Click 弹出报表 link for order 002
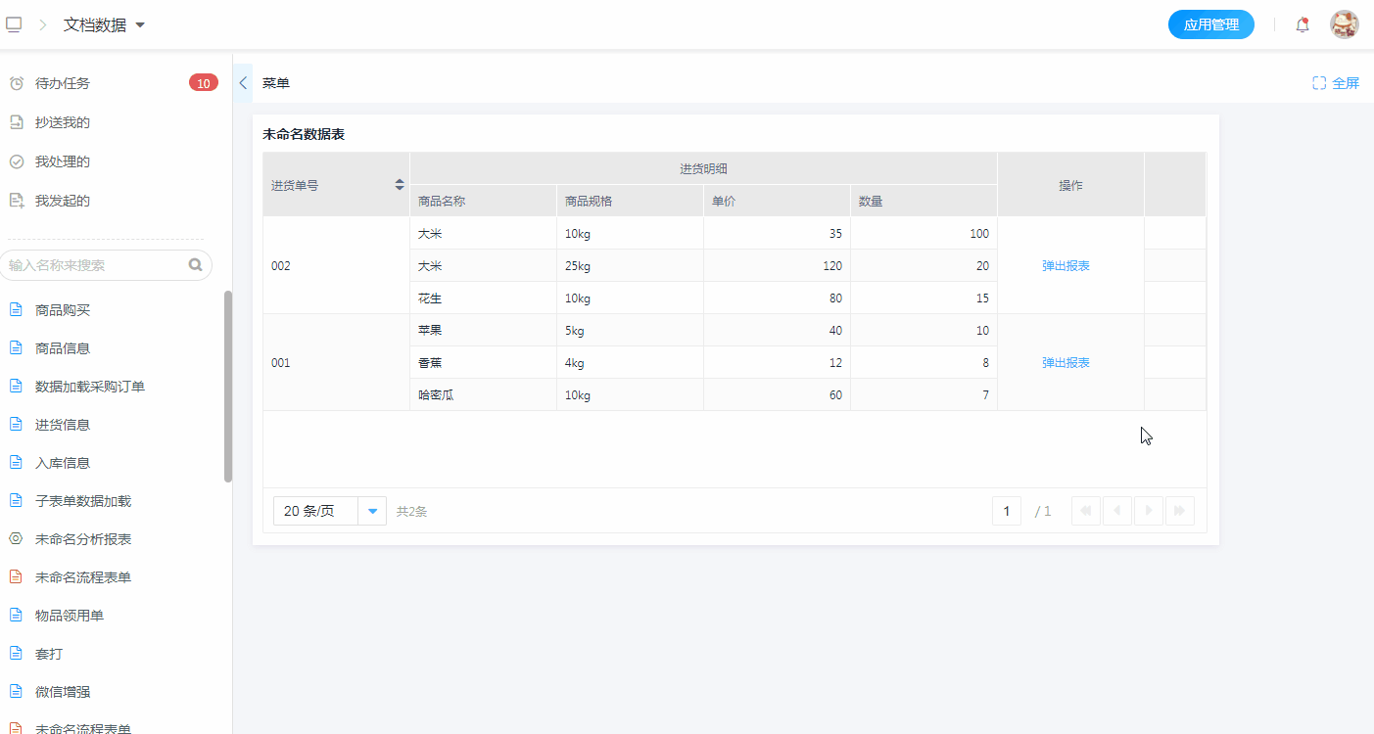This screenshot has width=1374, height=734. click(1066, 265)
